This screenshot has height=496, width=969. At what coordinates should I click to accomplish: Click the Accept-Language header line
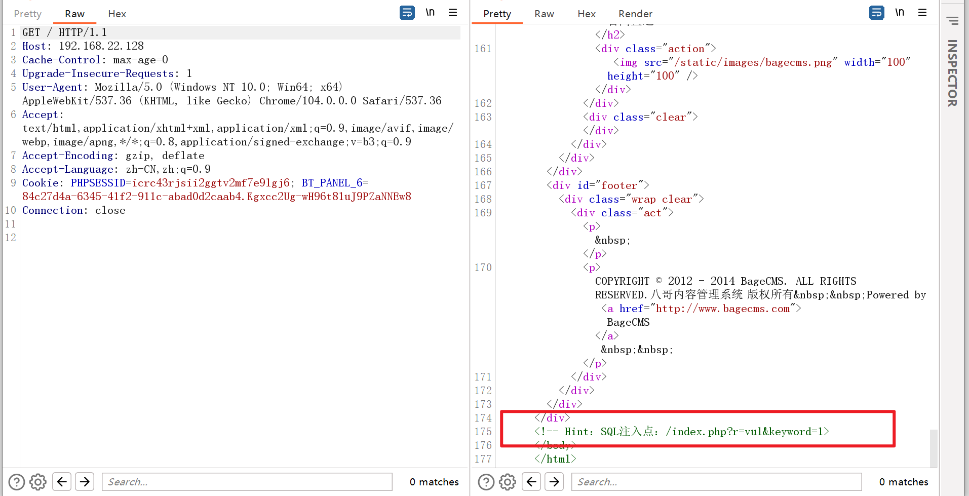click(117, 169)
